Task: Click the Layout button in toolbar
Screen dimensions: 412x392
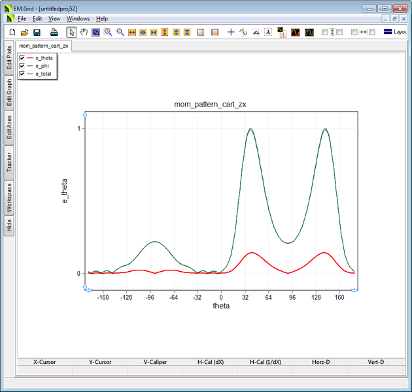Action: [x=396, y=32]
